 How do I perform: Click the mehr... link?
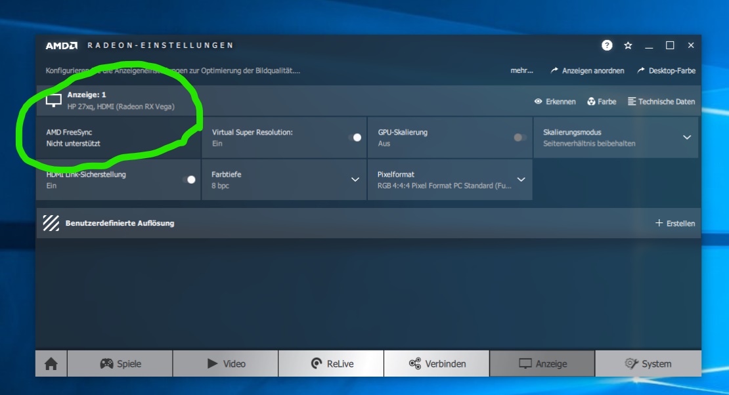[x=521, y=71]
